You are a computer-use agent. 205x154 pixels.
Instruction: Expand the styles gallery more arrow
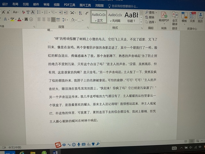[141, 21]
